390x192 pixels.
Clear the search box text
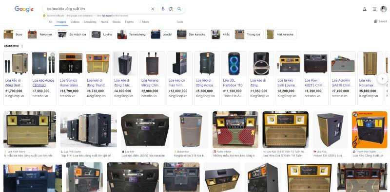[x=153, y=9]
